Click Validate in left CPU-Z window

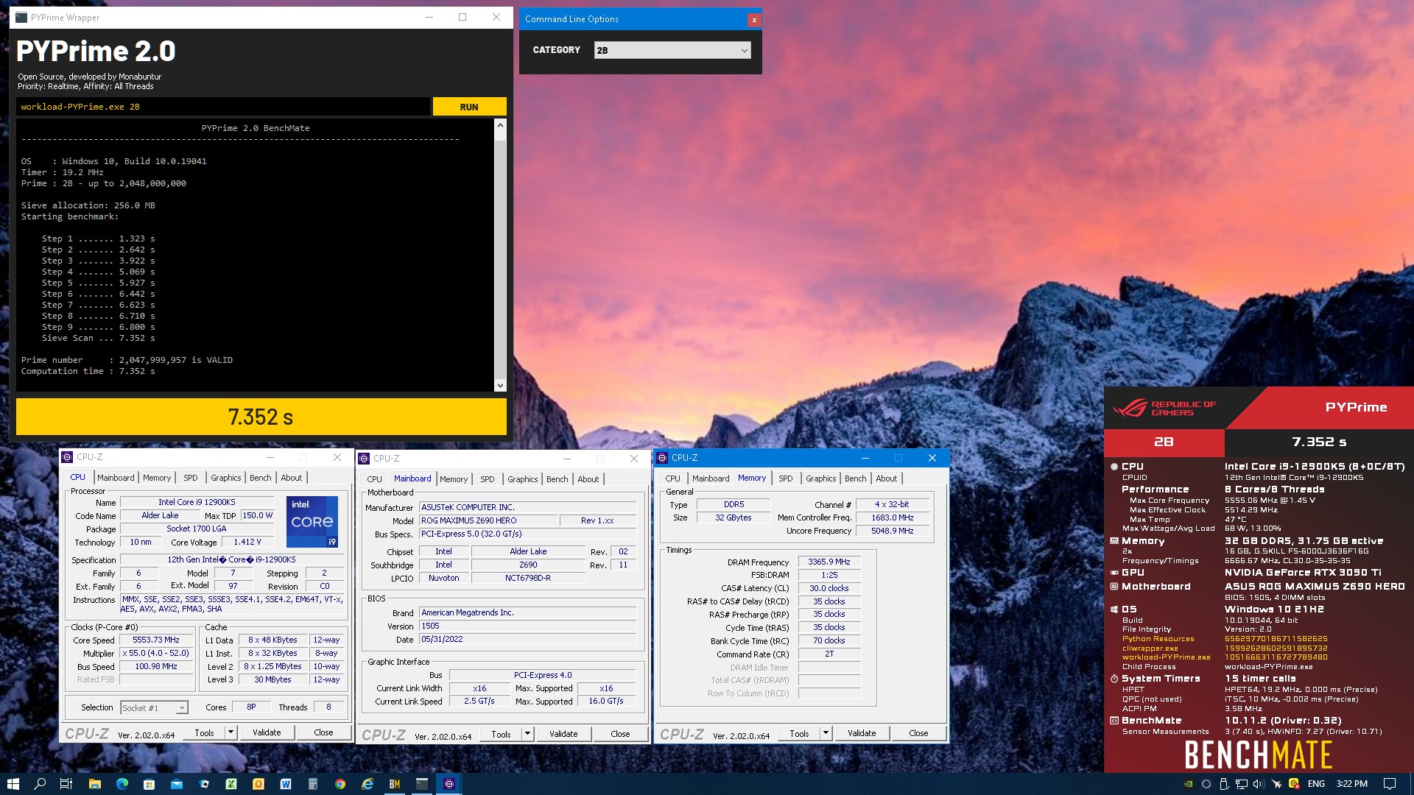coord(267,733)
